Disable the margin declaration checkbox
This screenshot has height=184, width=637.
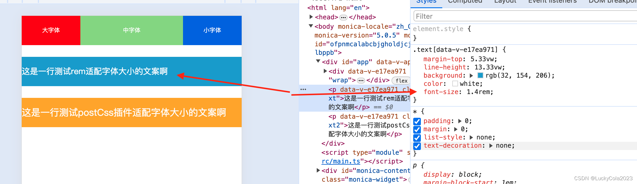(417, 130)
